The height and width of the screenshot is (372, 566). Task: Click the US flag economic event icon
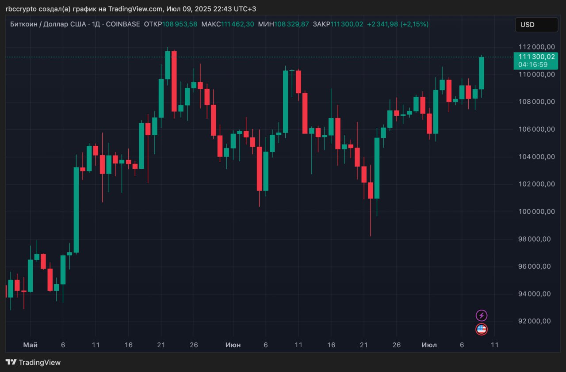[x=482, y=329]
